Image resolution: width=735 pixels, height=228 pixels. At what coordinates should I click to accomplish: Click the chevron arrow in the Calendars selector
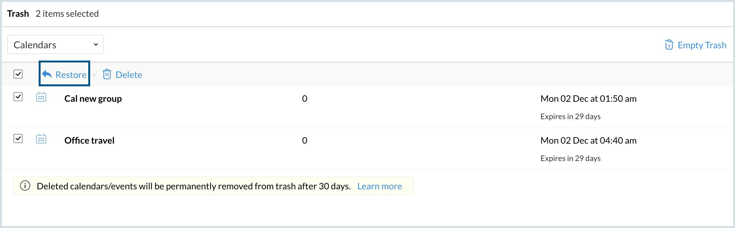(x=96, y=44)
